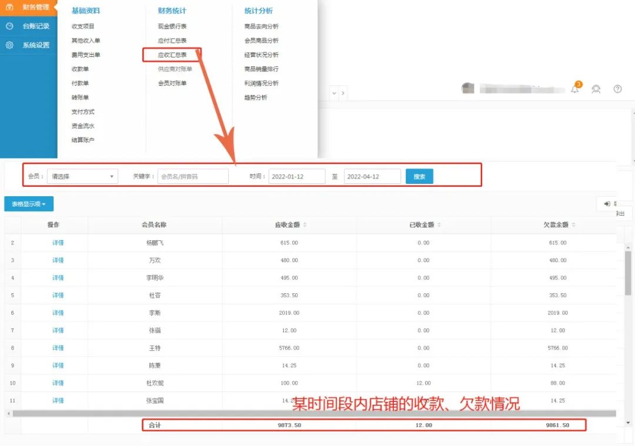Viewport: 635px width, 446px height.
Task: Open 现金银行表 menu item
Action: point(172,26)
